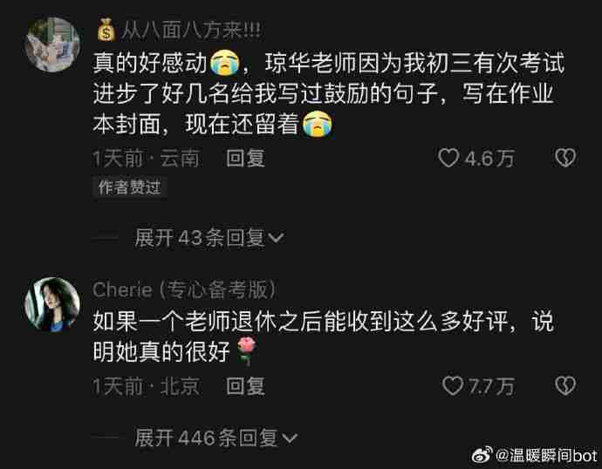Dislike the comment posted from 云南

[565, 158]
